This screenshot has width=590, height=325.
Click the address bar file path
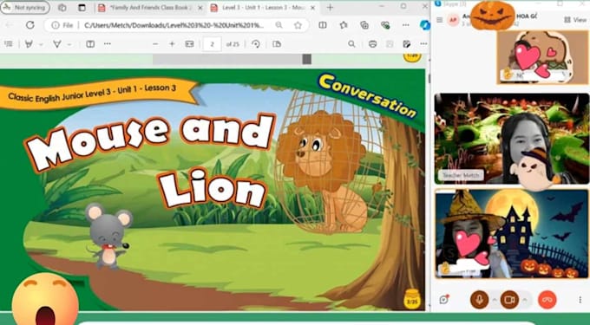click(174, 25)
